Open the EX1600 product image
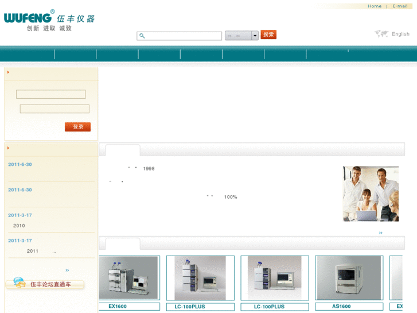Screen dimensions: 417x313 coord(129,278)
